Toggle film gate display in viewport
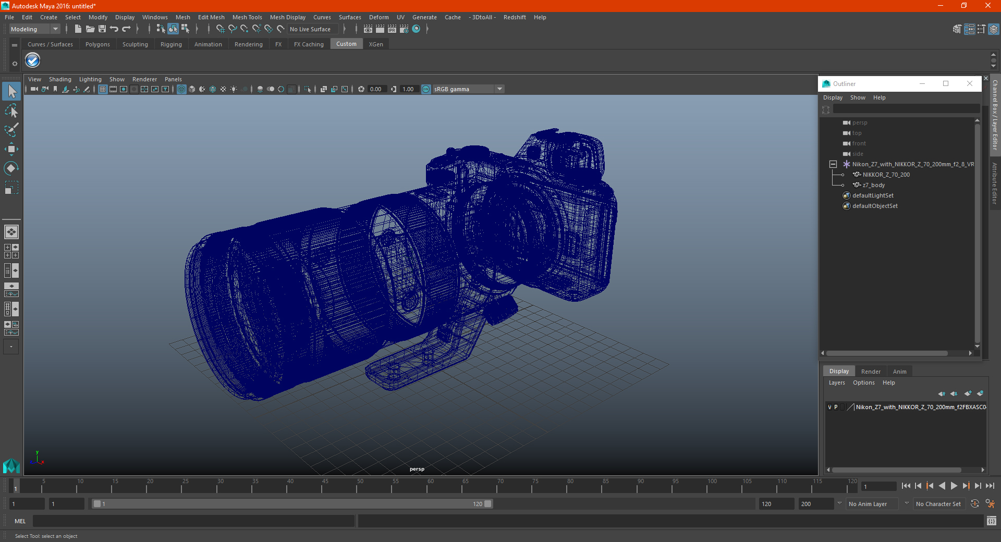Image resolution: width=1001 pixels, height=542 pixels. [113, 89]
